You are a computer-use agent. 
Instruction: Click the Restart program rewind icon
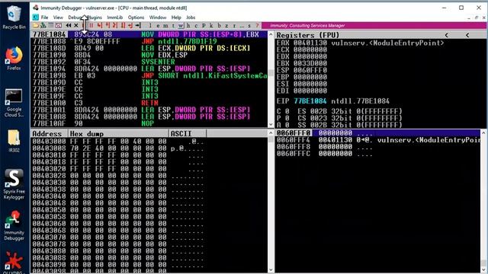(x=69, y=25)
